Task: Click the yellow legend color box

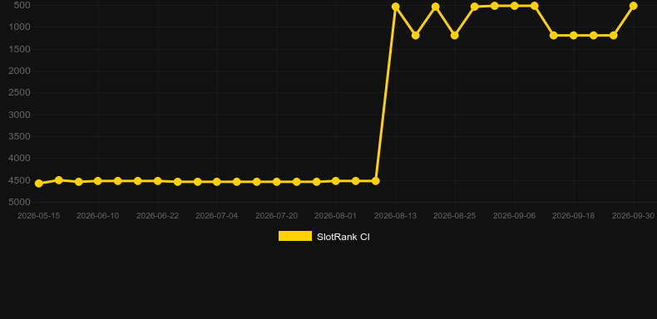Action: [295, 236]
